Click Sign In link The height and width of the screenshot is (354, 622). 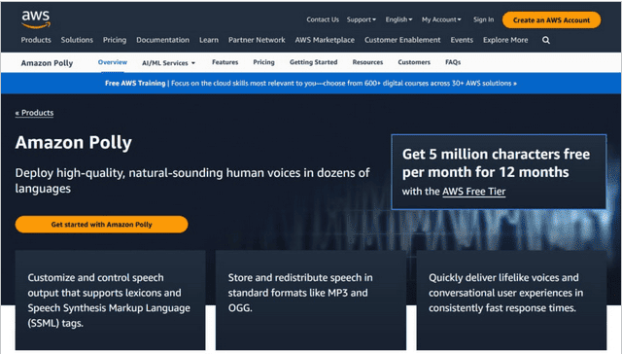coord(483,19)
